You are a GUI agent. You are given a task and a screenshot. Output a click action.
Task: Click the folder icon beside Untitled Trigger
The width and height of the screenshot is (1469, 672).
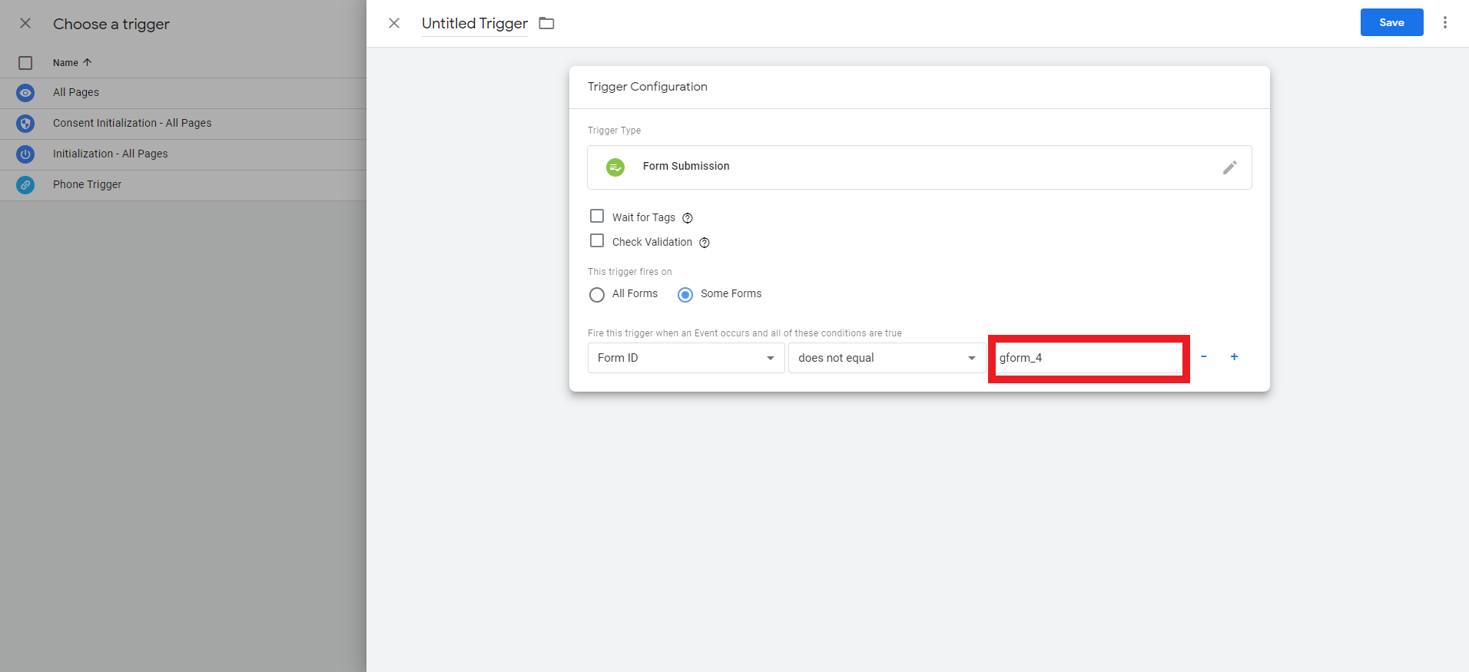point(546,23)
